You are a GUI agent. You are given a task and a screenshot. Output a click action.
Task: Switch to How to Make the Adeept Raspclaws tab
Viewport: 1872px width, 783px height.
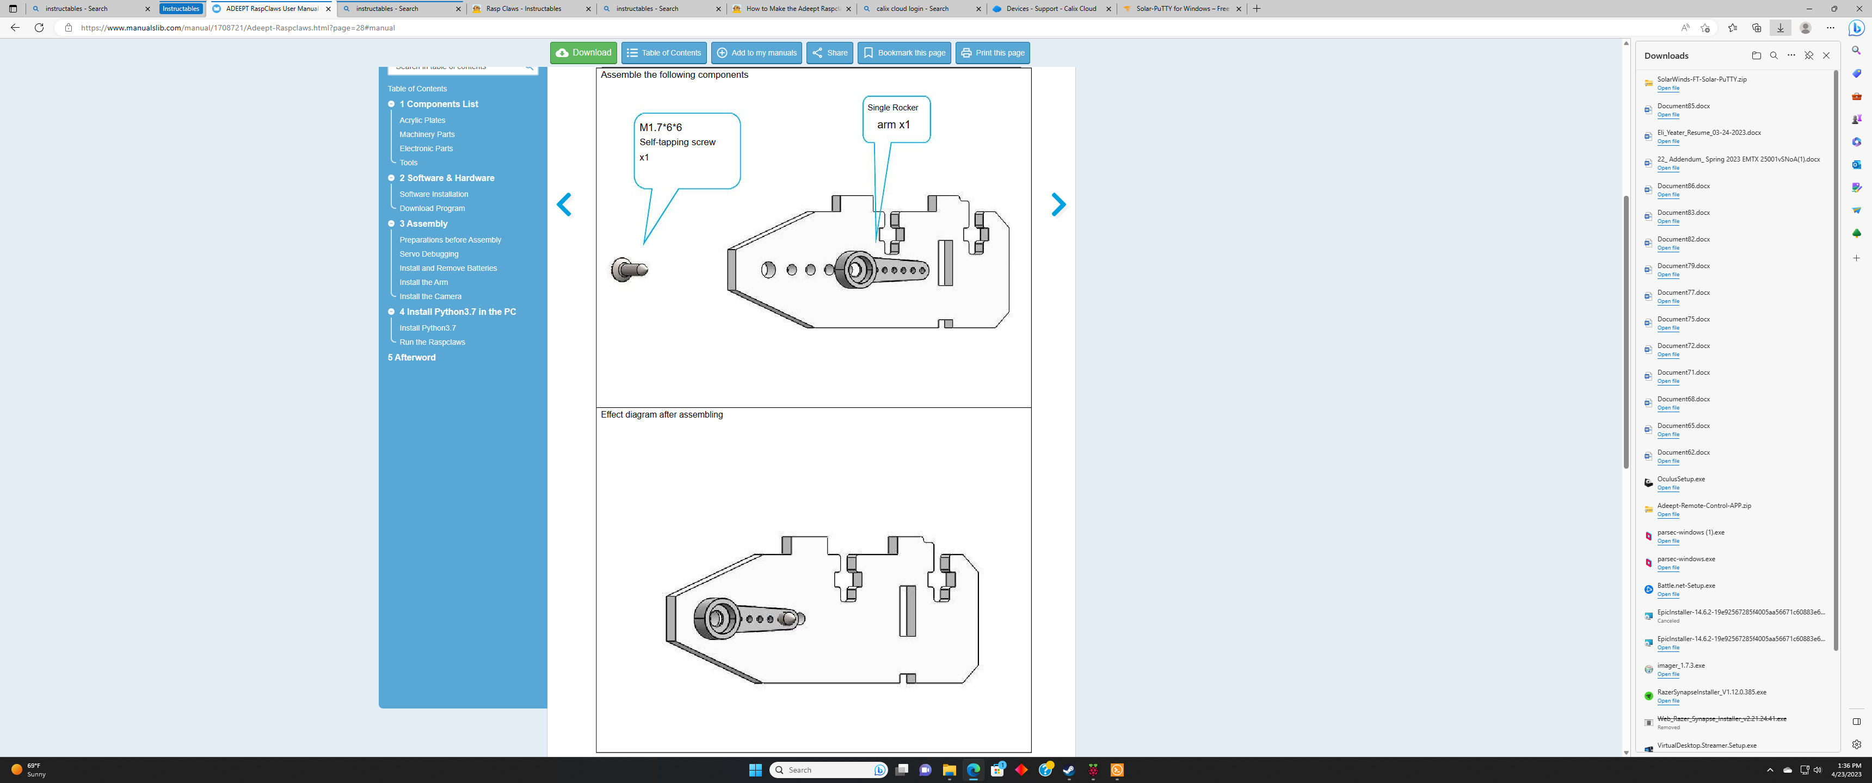(791, 9)
